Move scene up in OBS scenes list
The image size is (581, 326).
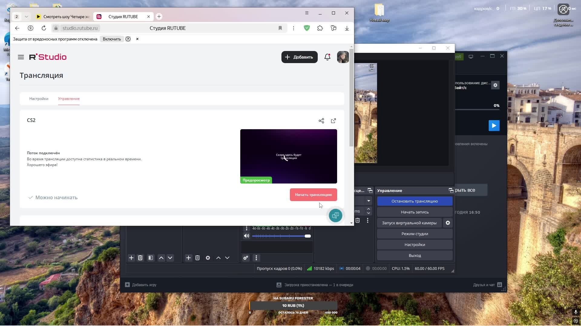[x=161, y=258]
